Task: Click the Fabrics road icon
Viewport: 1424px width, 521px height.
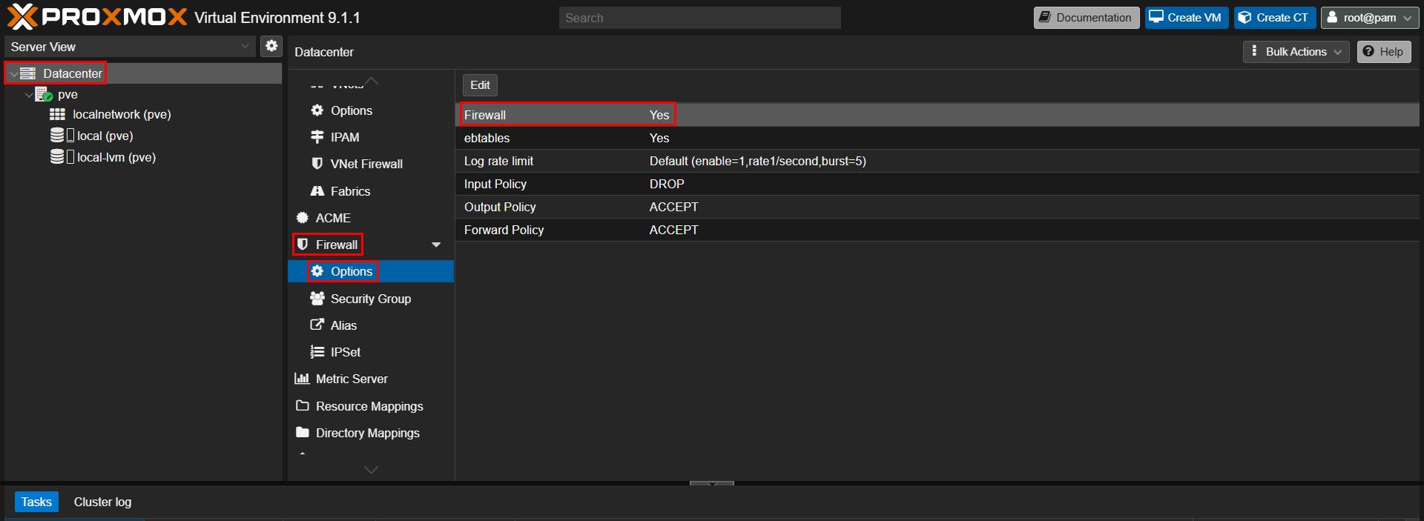Action: [x=317, y=190]
